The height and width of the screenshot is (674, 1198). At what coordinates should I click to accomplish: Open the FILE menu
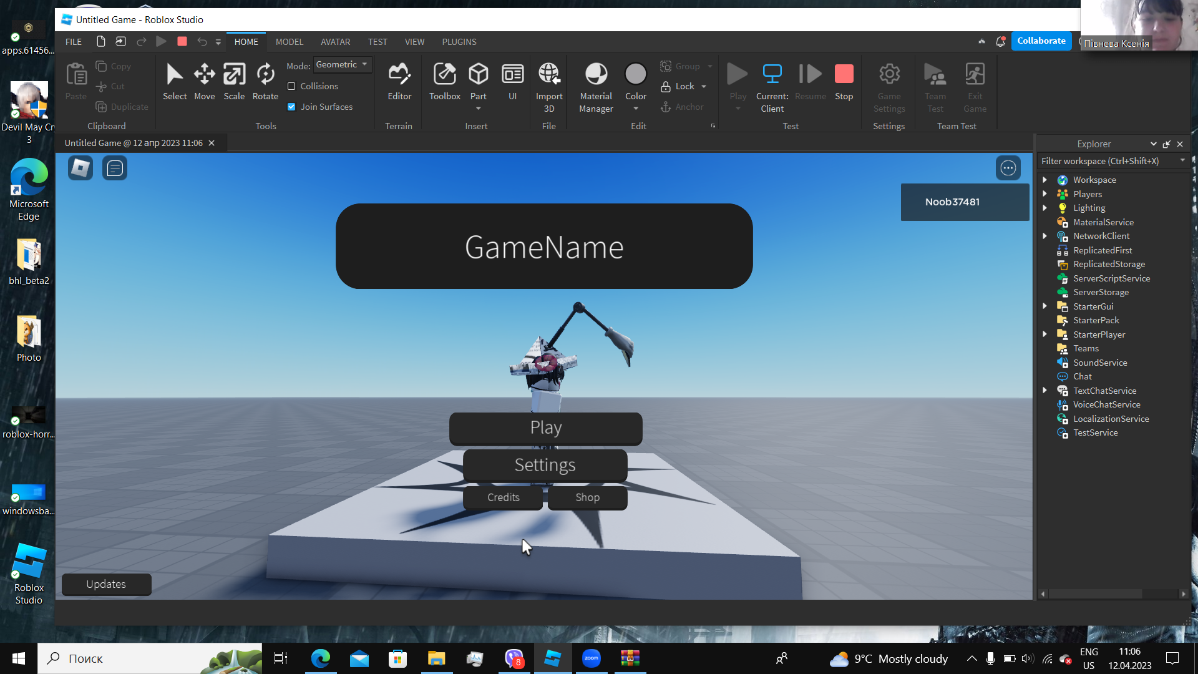pyautogui.click(x=74, y=42)
